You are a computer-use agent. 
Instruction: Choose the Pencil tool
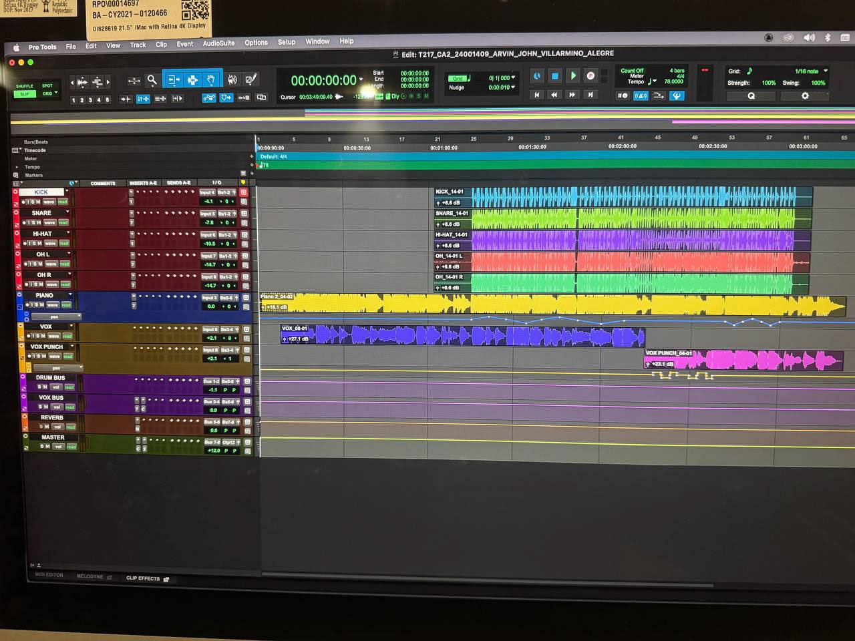tap(250, 80)
